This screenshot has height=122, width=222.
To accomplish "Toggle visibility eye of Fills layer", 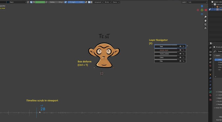I will click(x=180, y=61).
